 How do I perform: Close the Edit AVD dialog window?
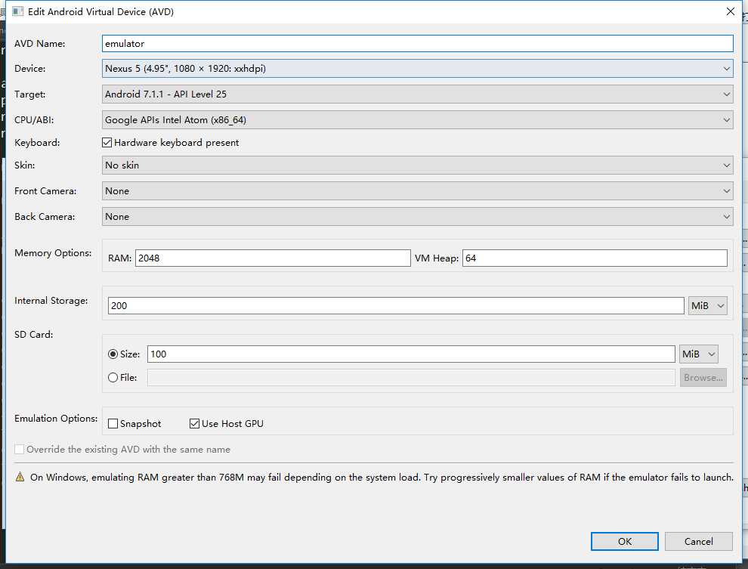pyautogui.click(x=731, y=11)
